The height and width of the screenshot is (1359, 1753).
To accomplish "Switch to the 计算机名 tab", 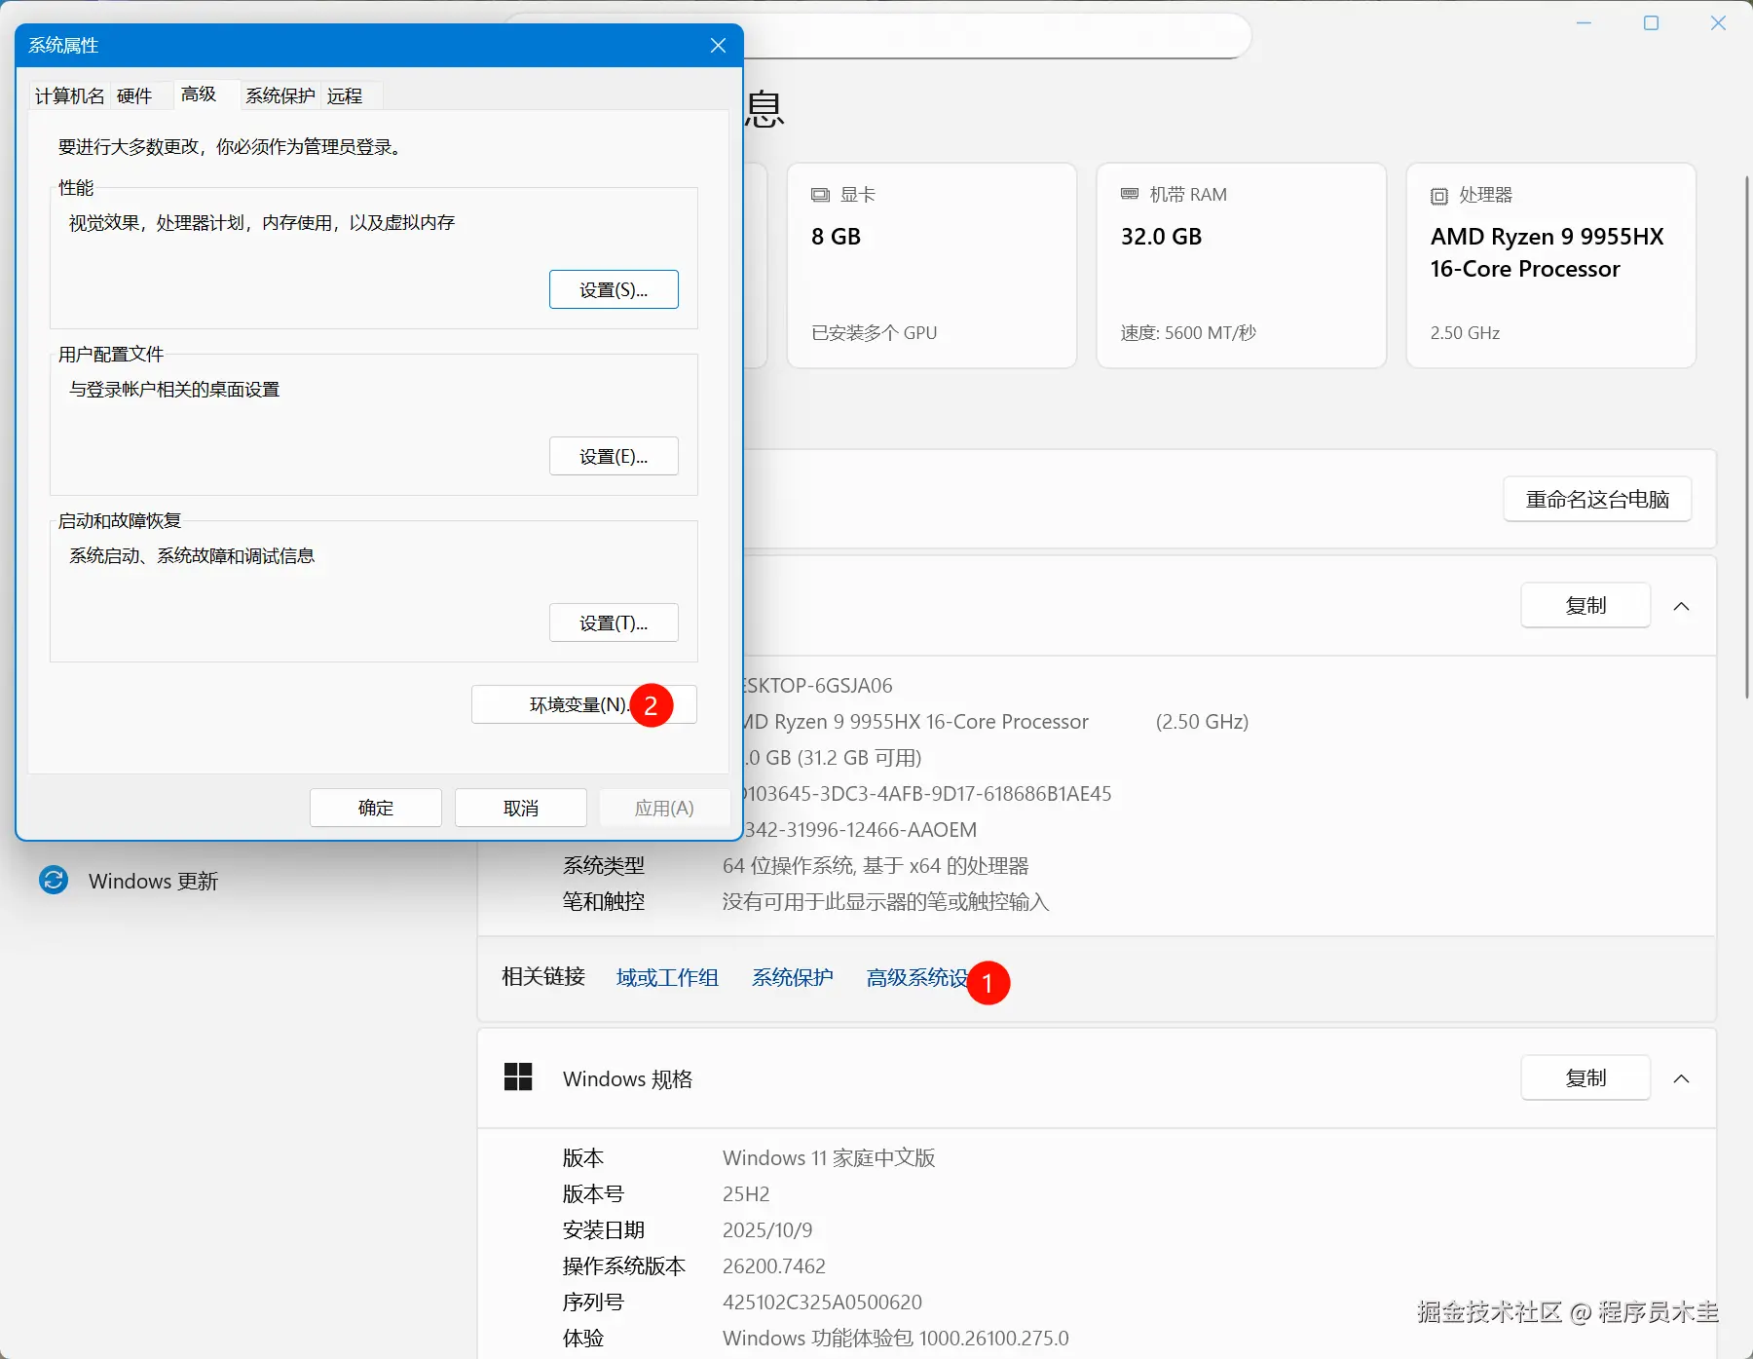I will [x=69, y=95].
